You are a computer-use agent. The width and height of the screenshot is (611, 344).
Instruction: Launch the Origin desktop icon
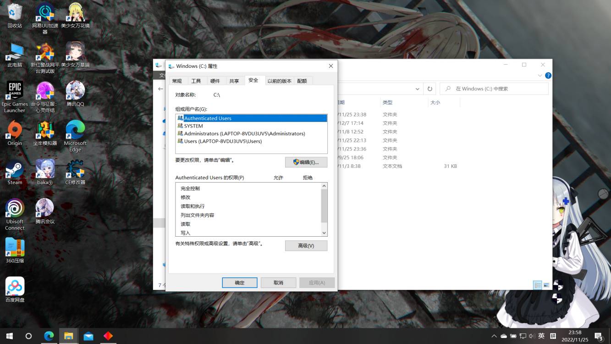pyautogui.click(x=15, y=133)
